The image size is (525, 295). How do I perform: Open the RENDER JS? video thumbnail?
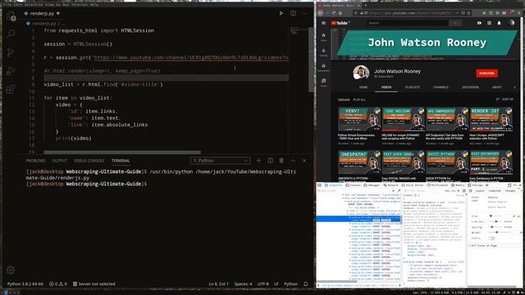[x=491, y=120]
